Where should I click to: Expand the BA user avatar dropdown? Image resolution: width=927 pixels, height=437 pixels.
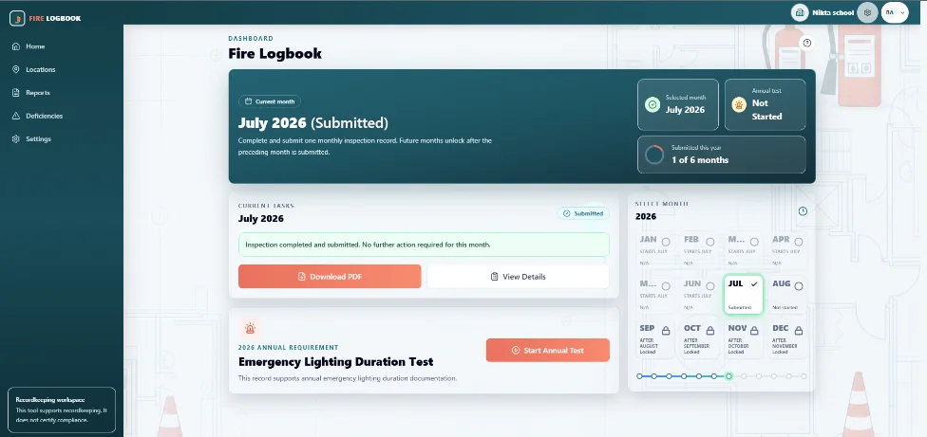point(895,12)
